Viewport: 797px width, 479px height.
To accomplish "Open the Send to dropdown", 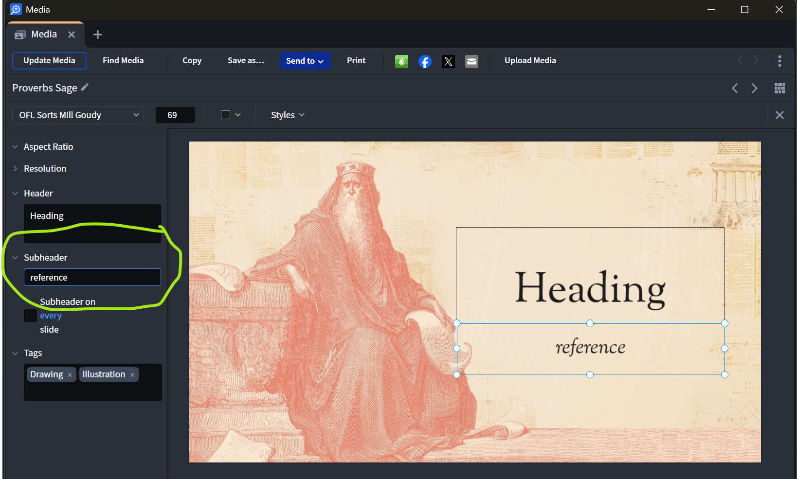I will 305,61.
